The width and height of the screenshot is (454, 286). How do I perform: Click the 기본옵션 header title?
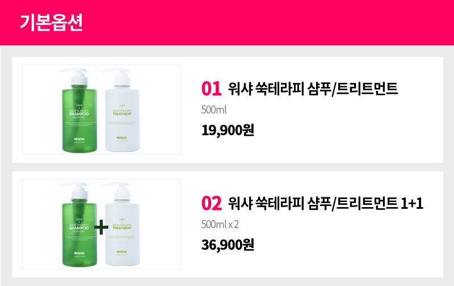51,22
